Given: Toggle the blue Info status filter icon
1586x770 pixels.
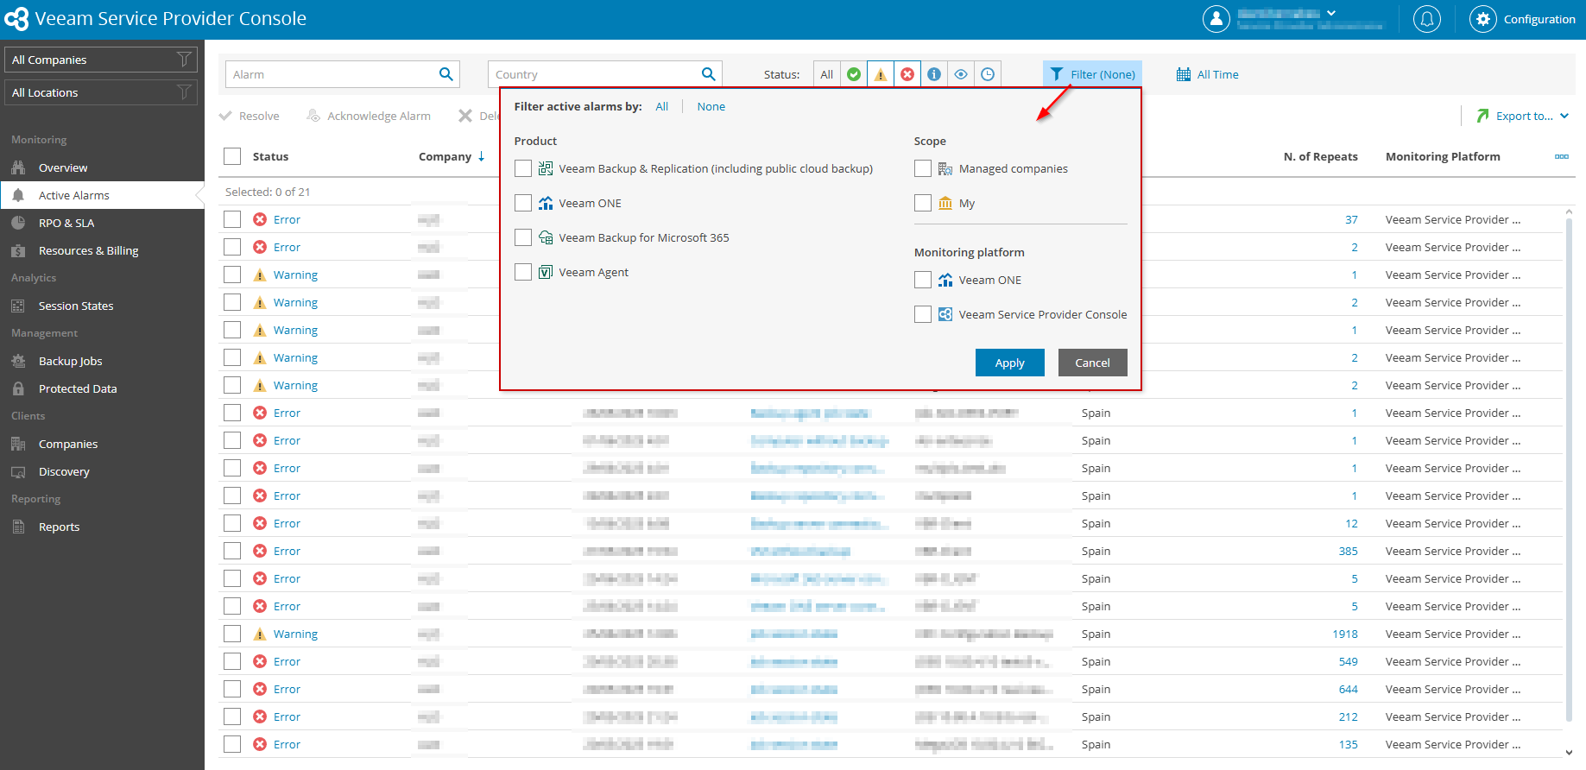Looking at the screenshot, I should pyautogui.click(x=934, y=74).
